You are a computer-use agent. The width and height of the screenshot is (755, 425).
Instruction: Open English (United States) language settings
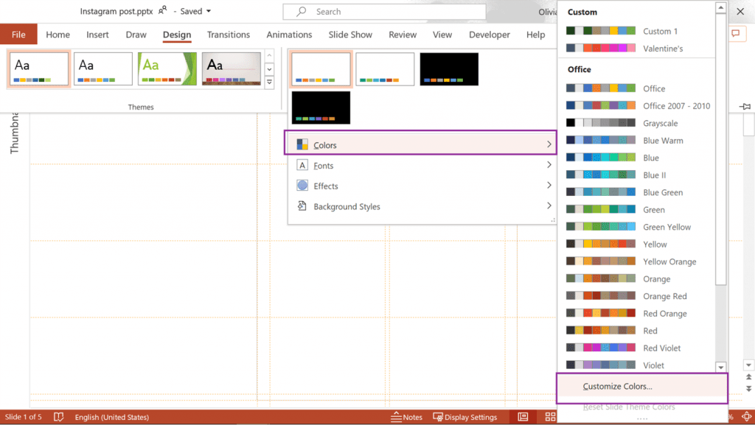pos(111,417)
